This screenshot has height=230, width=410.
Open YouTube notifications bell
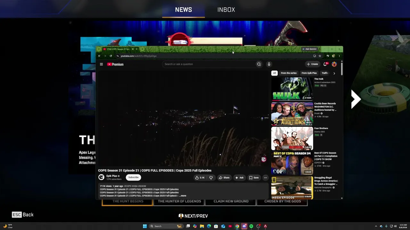[325, 64]
